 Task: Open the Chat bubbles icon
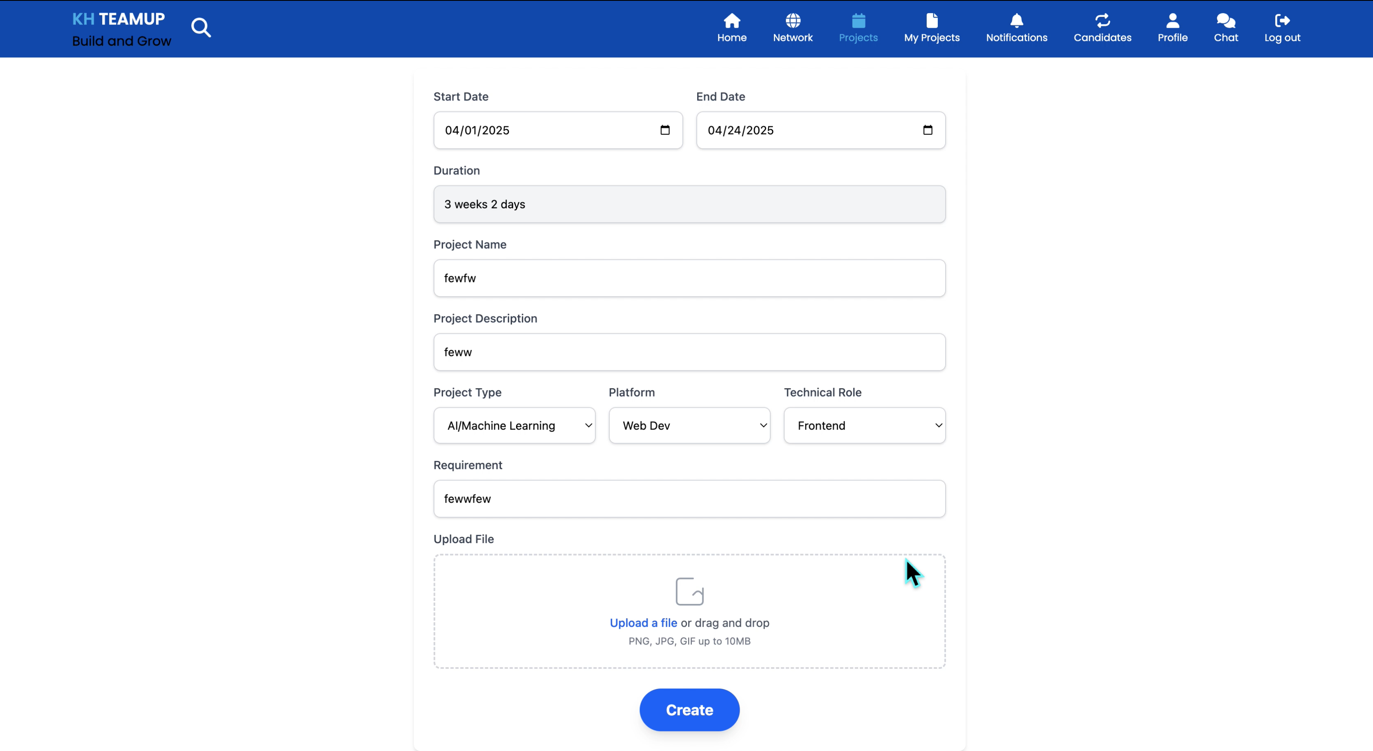(x=1225, y=21)
